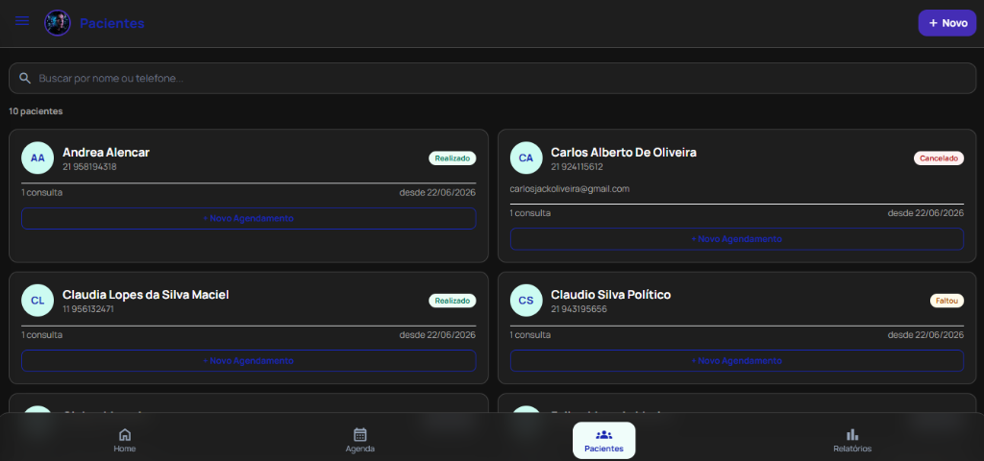Add Novo Agendamento for Claudio Silva Político
This screenshot has height=461, width=984.
(737, 361)
